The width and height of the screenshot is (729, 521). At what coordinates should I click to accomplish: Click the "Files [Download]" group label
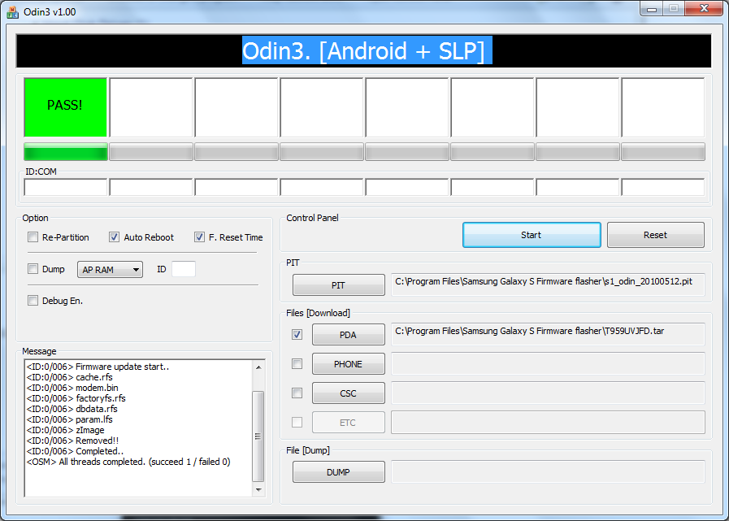point(318,313)
